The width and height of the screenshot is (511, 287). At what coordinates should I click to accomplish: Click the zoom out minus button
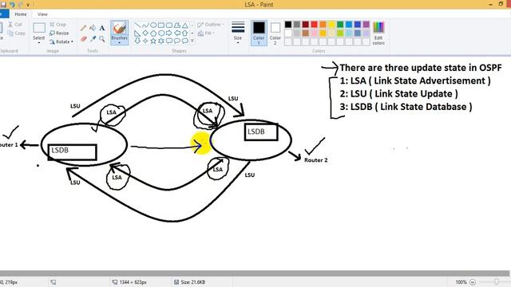coord(473,282)
